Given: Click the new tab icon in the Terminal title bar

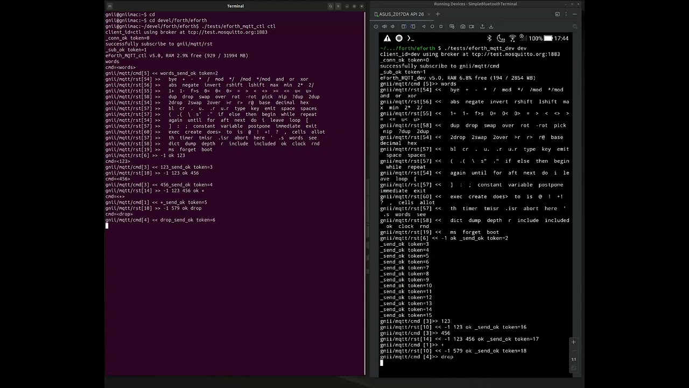Looking at the screenshot, I should tap(109, 6).
